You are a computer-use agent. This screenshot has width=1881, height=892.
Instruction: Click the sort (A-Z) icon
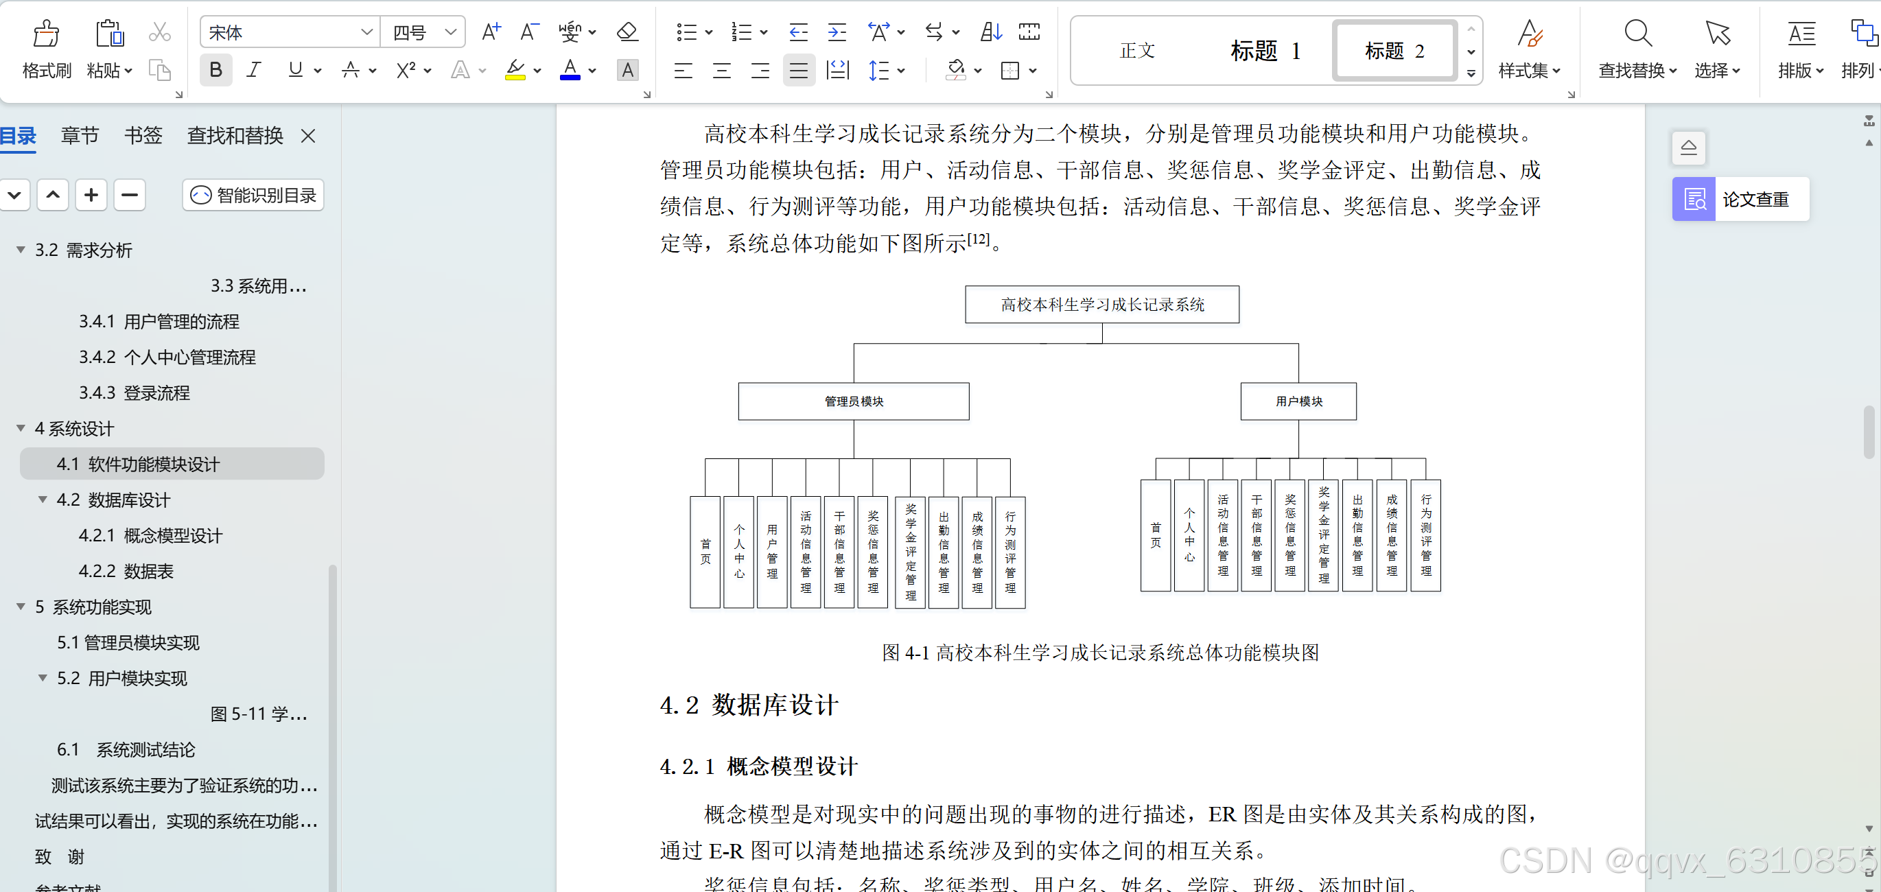click(991, 32)
